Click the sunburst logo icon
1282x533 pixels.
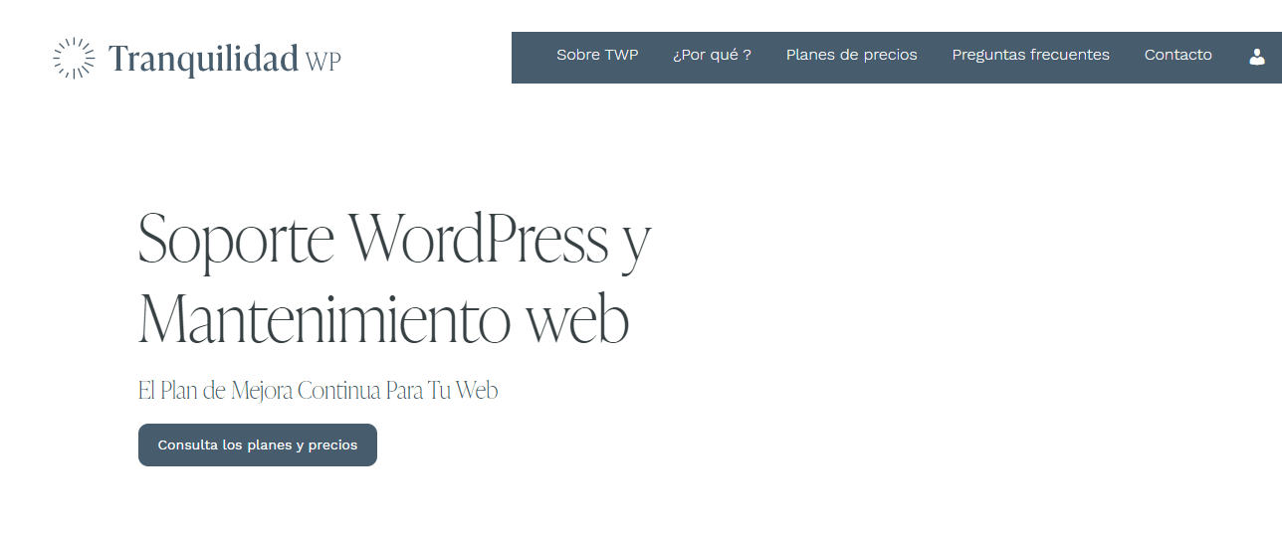[x=74, y=58]
